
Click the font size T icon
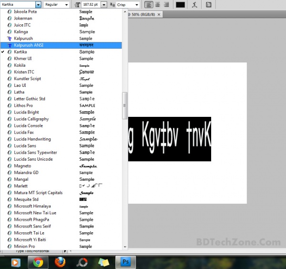coord(77,5)
